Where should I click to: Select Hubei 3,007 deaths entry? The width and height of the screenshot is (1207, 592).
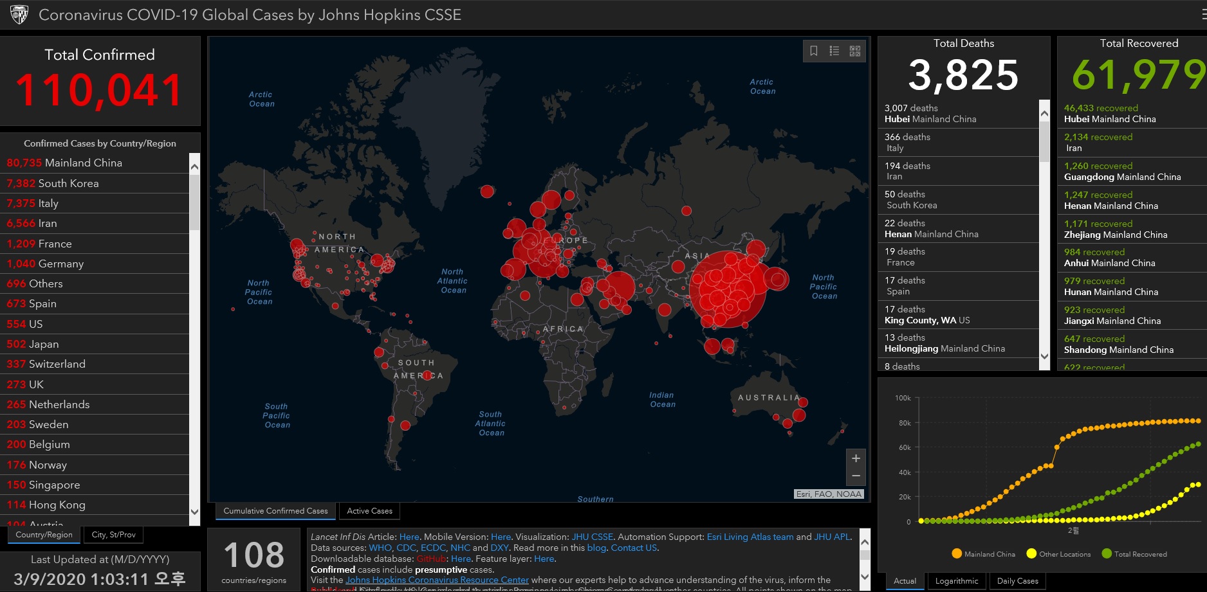coord(959,114)
